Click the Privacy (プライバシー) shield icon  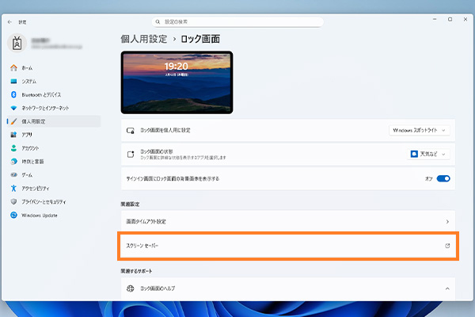pos(13,201)
